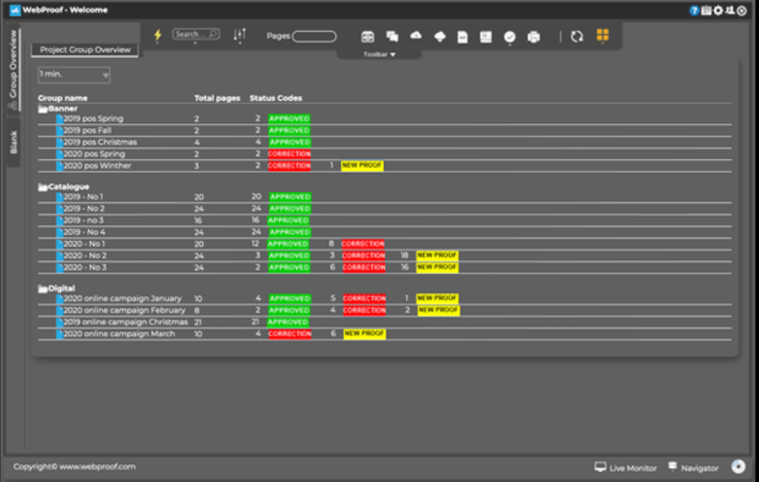Open the 2020 - No 2 catalogue
The width and height of the screenshot is (759, 482).
pyautogui.click(x=86, y=256)
